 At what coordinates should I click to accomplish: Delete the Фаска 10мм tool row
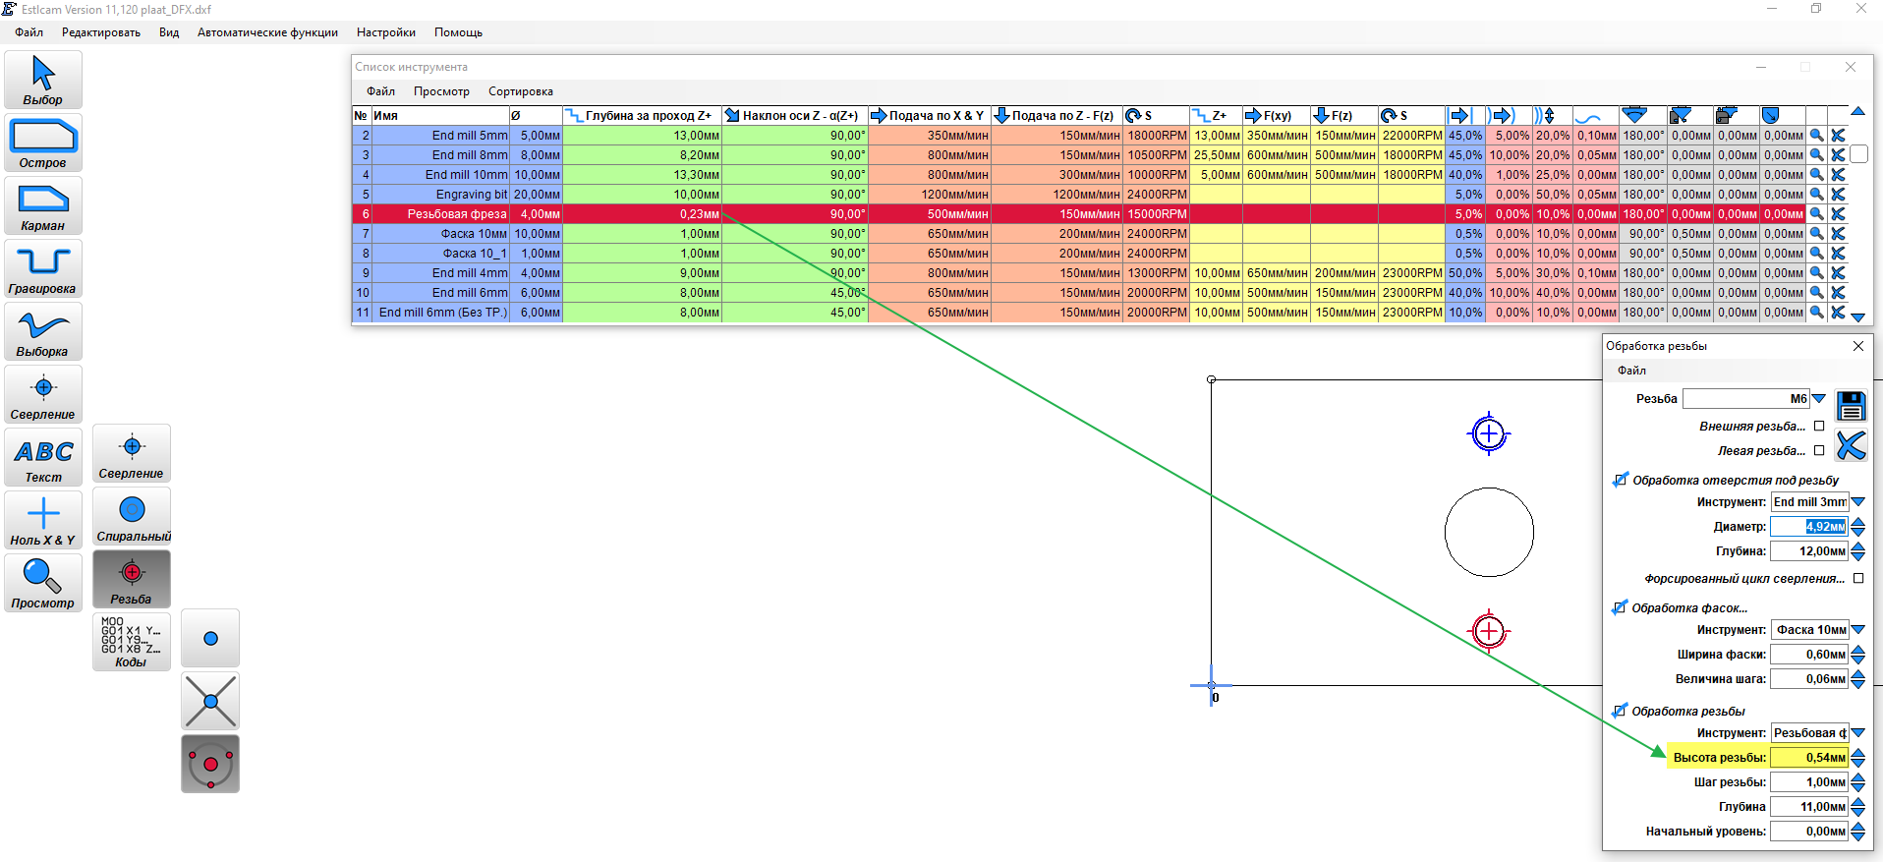[x=1838, y=234]
